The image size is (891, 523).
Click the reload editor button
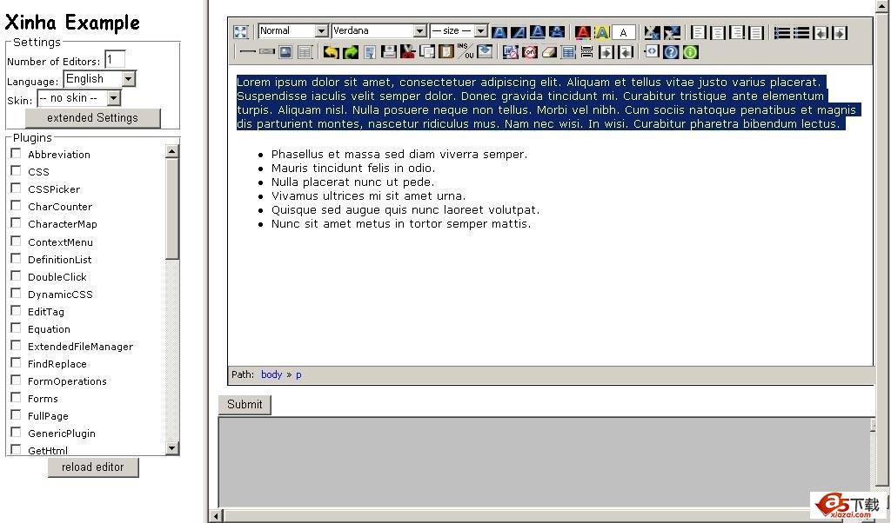[x=92, y=467]
